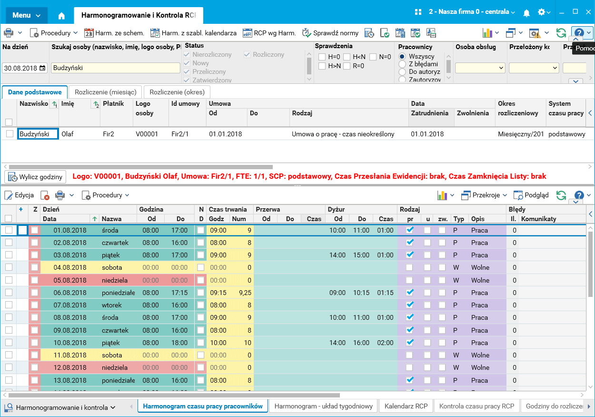Open the Osoba obsługi combo box
The image size is (595, 417).
480,68
